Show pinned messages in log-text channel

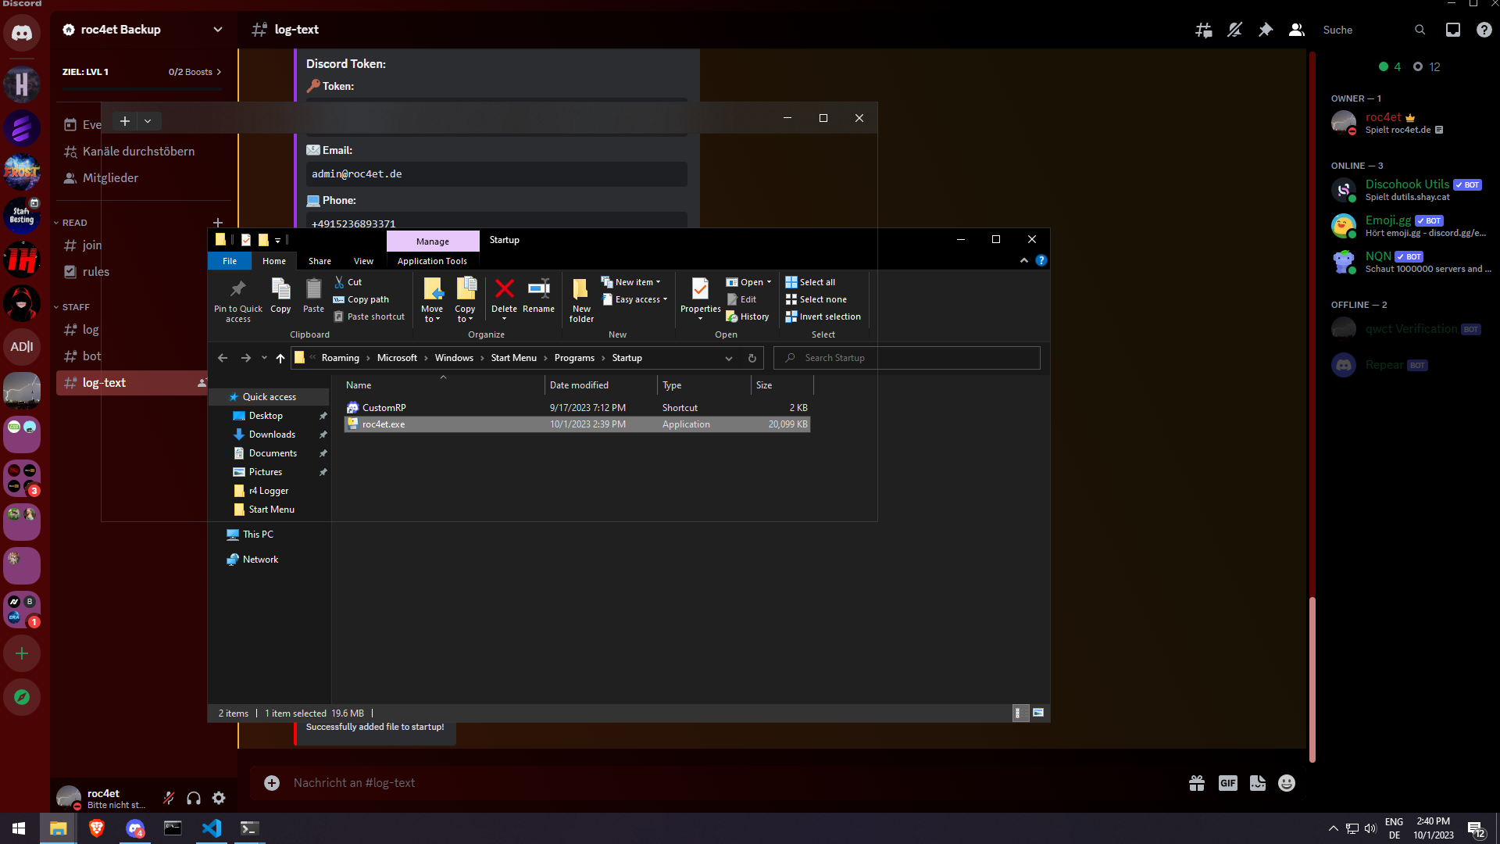tap(1266, 30)
